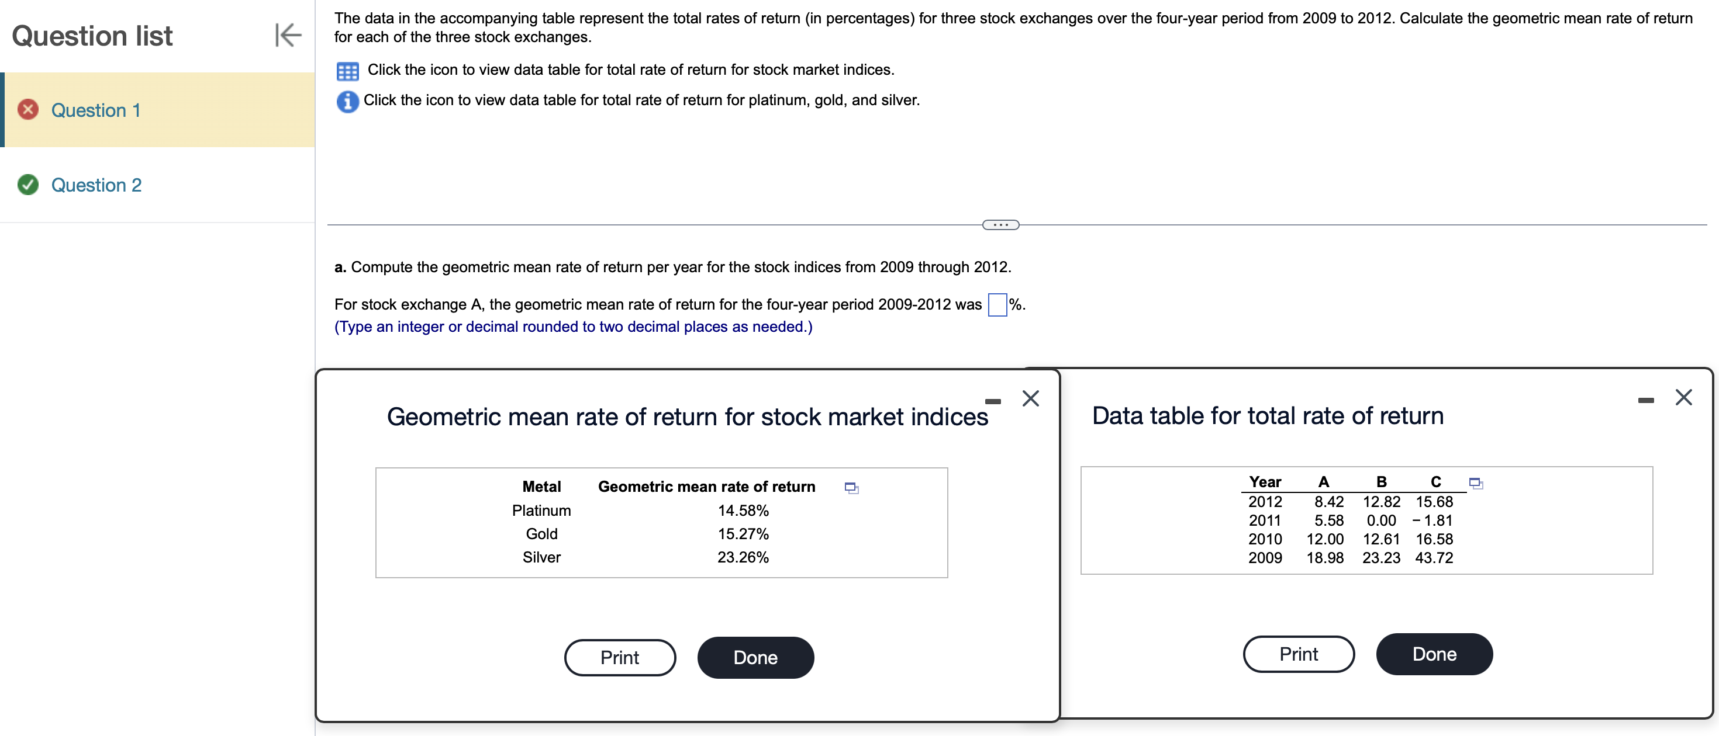Click Print in the Geometric mean rate dialog
The image size is (1719, 736).
click(x=619, y=657)
